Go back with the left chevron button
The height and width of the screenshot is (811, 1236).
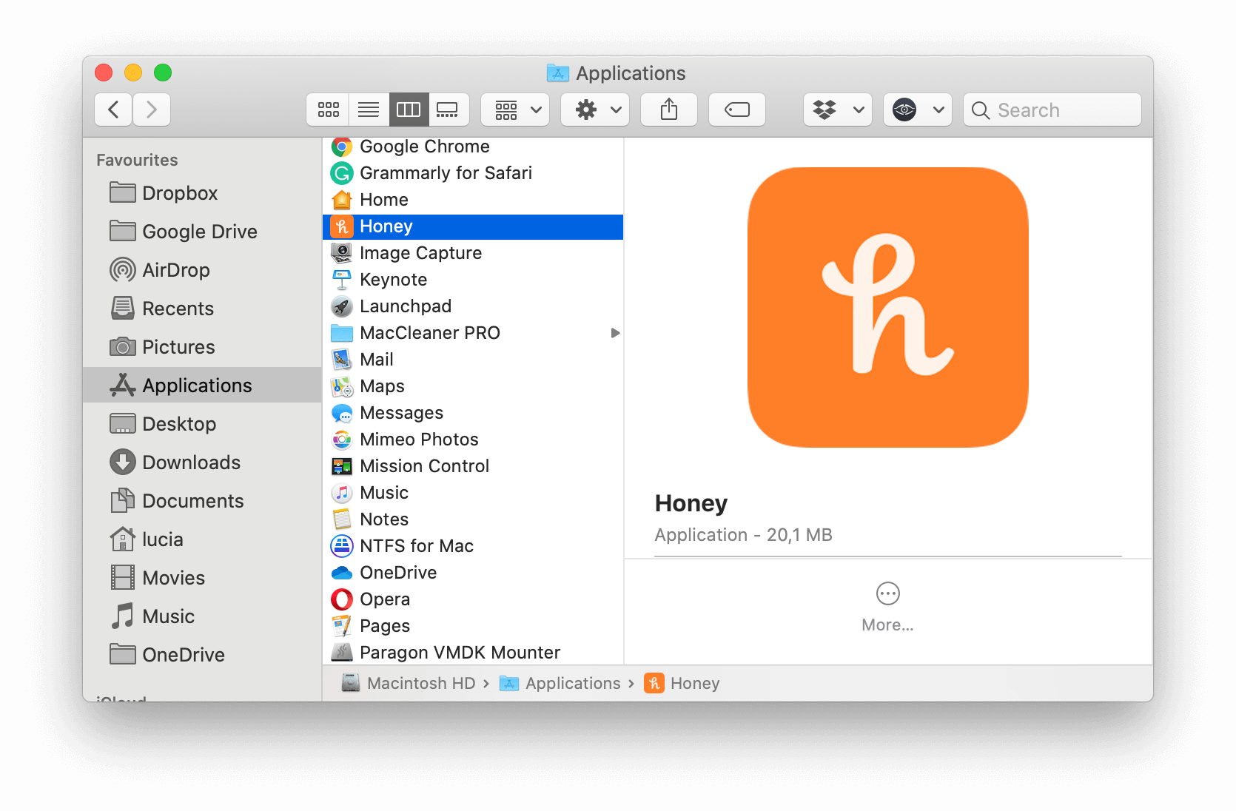pyautogui.click(x=113, y=110)
